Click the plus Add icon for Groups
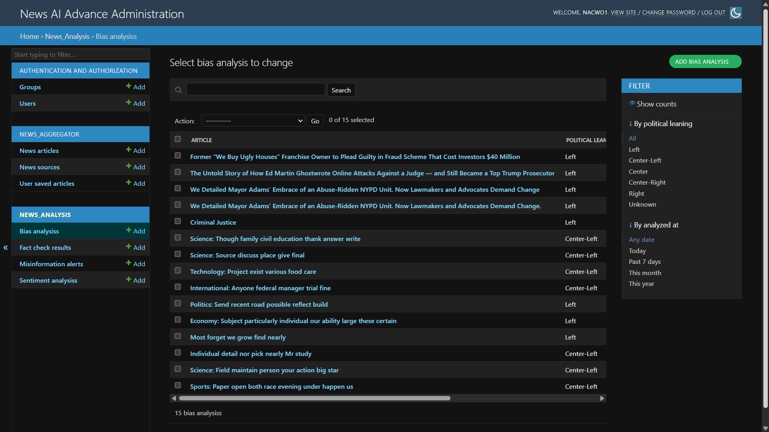The image size is (769, 432). [x=129, y=86]
